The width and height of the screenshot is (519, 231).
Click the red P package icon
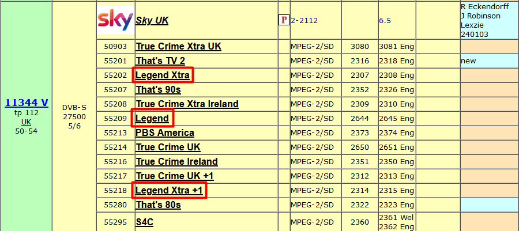coord(283,20)
